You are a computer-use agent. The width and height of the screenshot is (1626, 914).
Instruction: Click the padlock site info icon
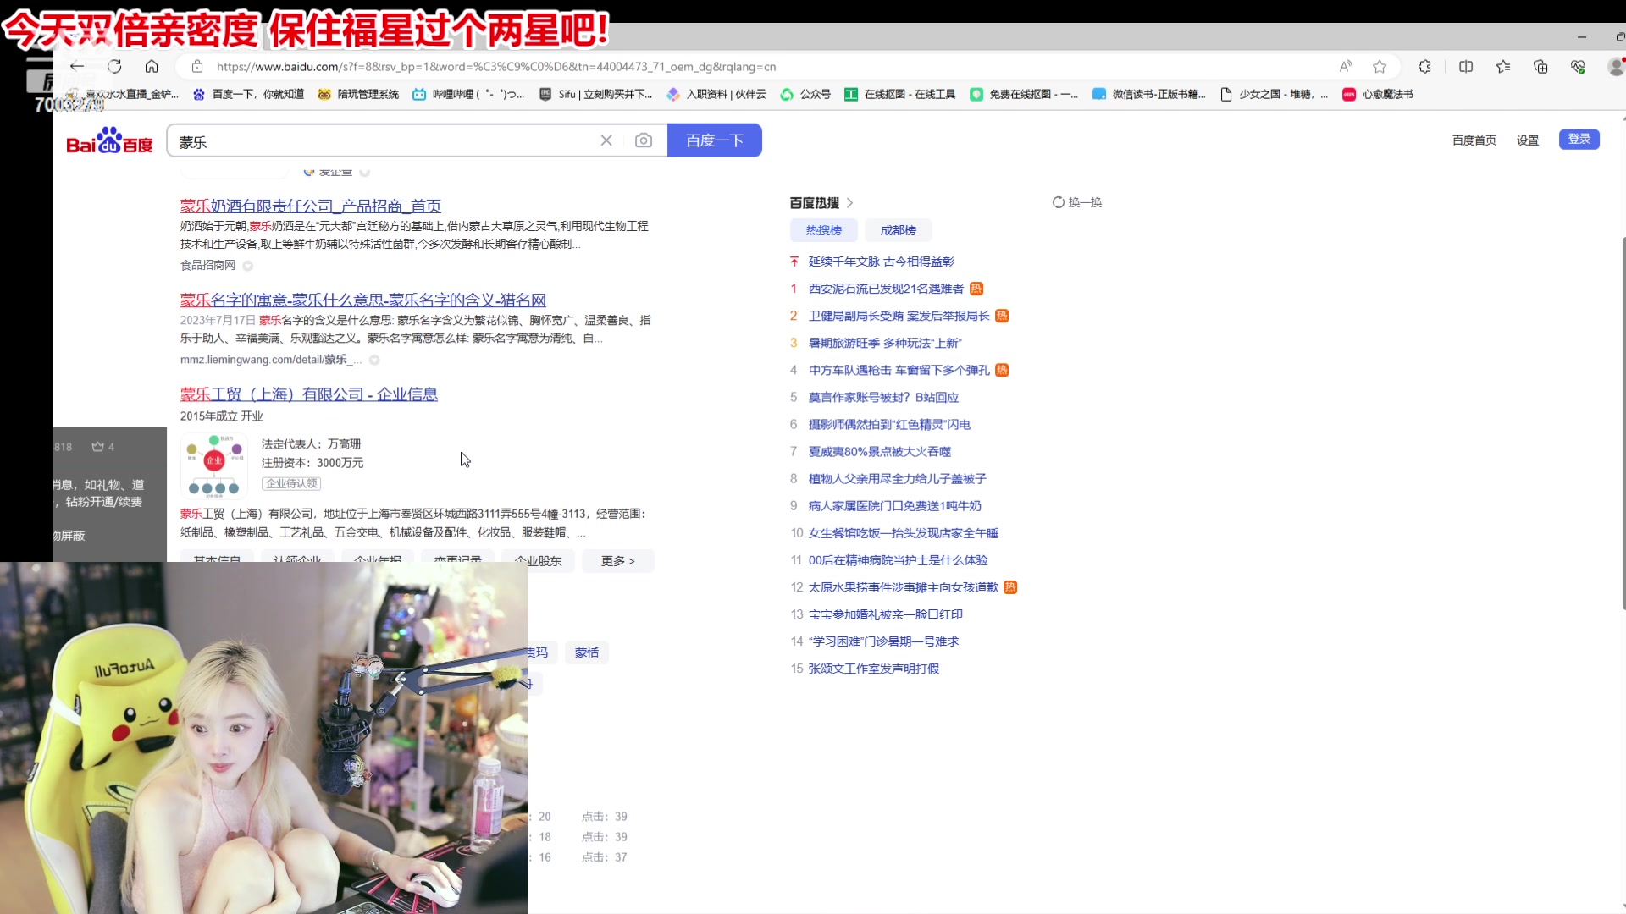197,66
